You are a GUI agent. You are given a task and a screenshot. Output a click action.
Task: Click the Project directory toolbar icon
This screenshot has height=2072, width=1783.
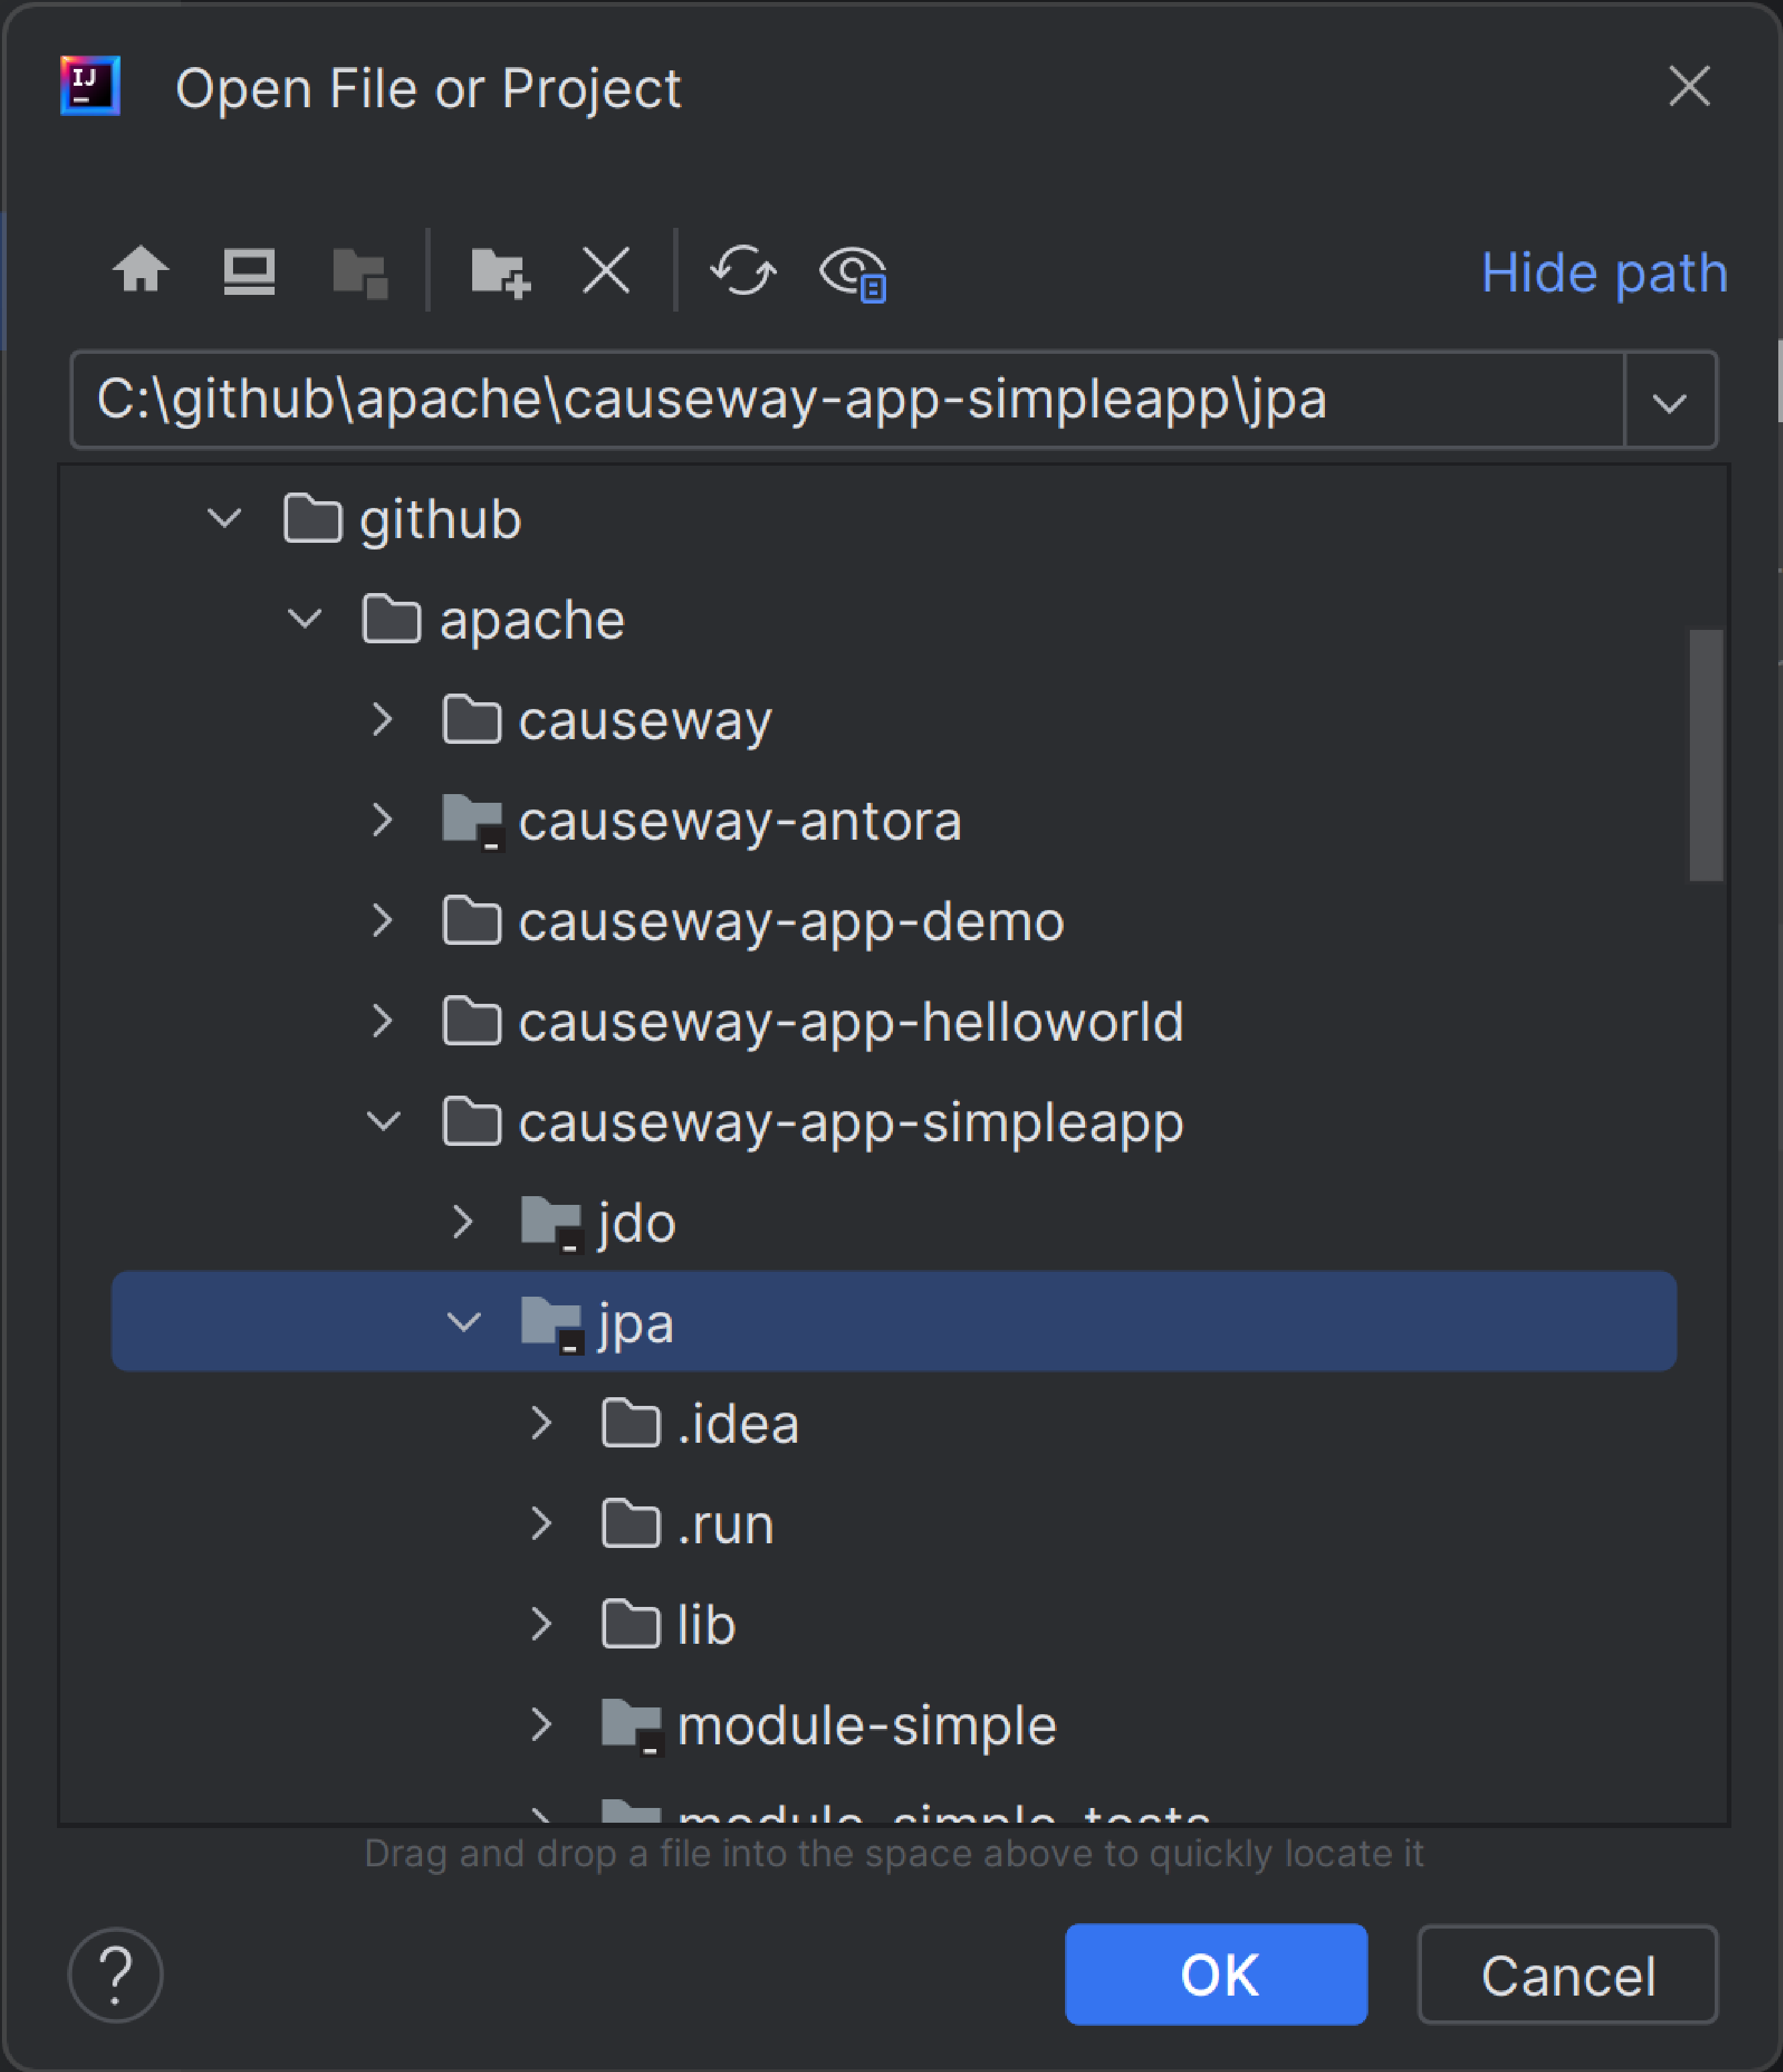pyautogui.click(x=360, y=272)
